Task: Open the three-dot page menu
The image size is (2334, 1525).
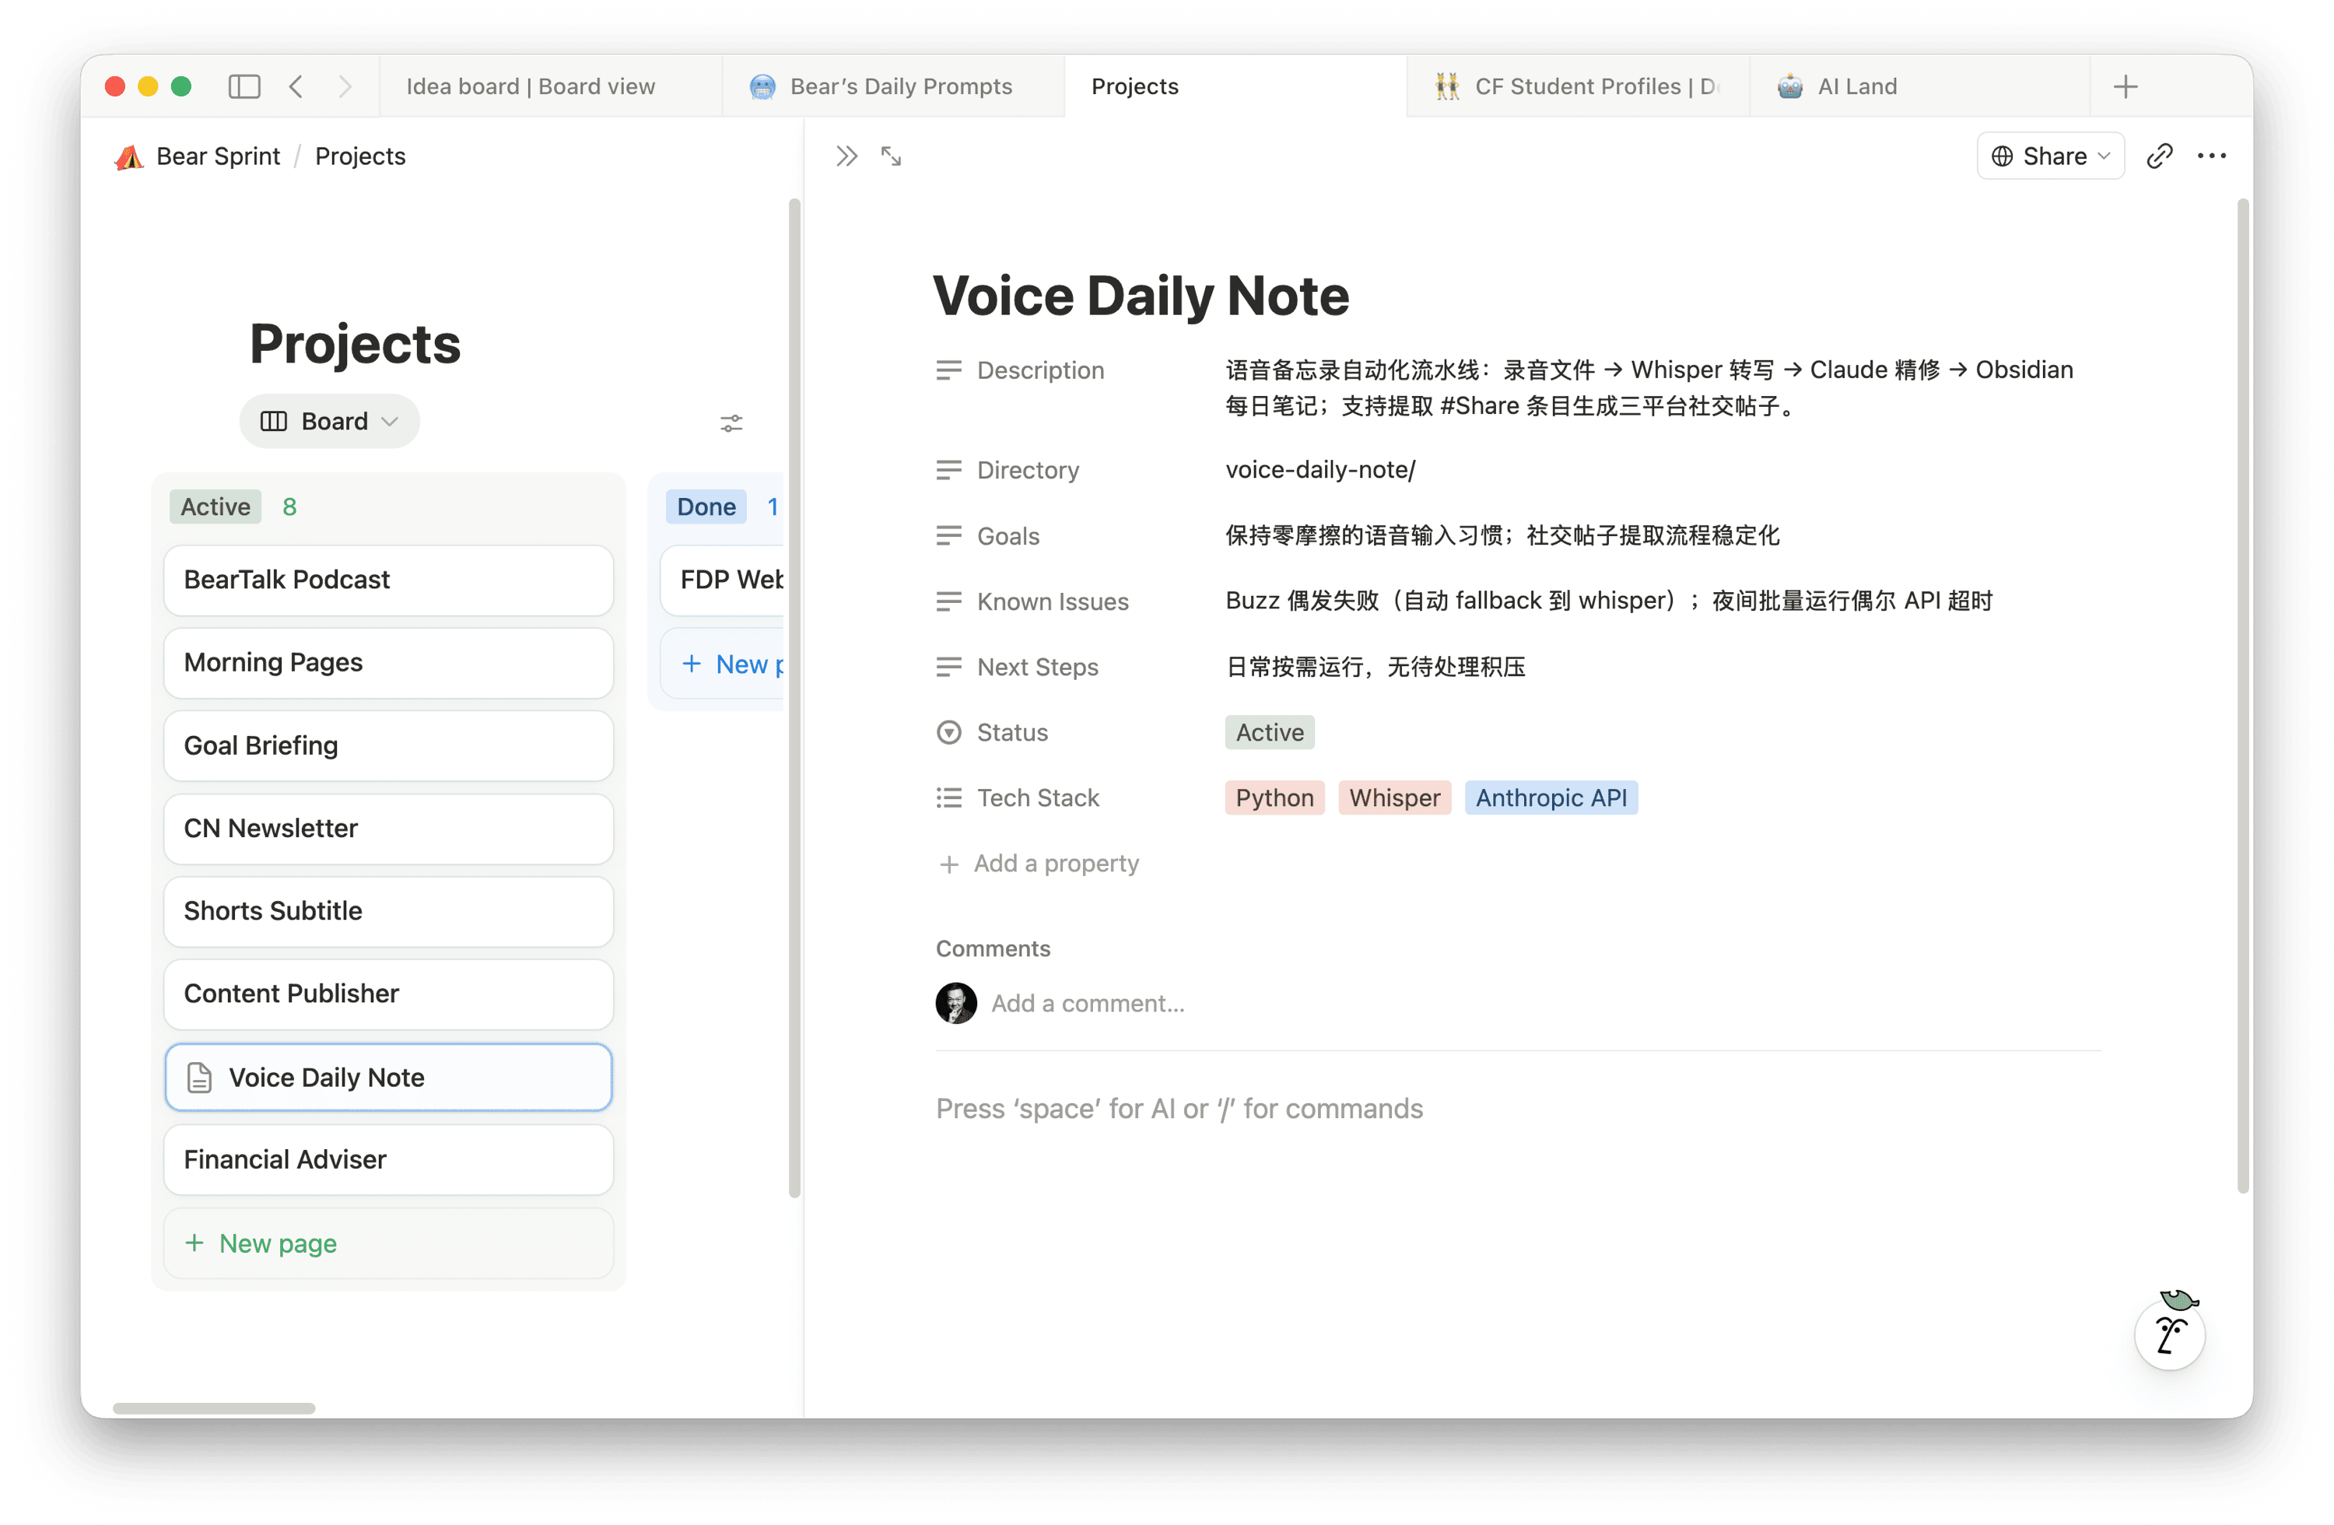Action: tap(2211, 156)
